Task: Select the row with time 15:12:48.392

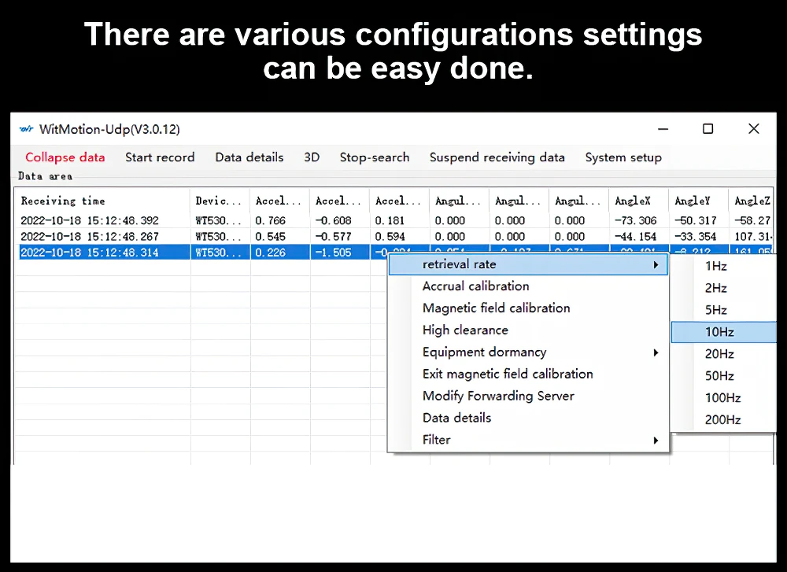Action: pos(394,221)
